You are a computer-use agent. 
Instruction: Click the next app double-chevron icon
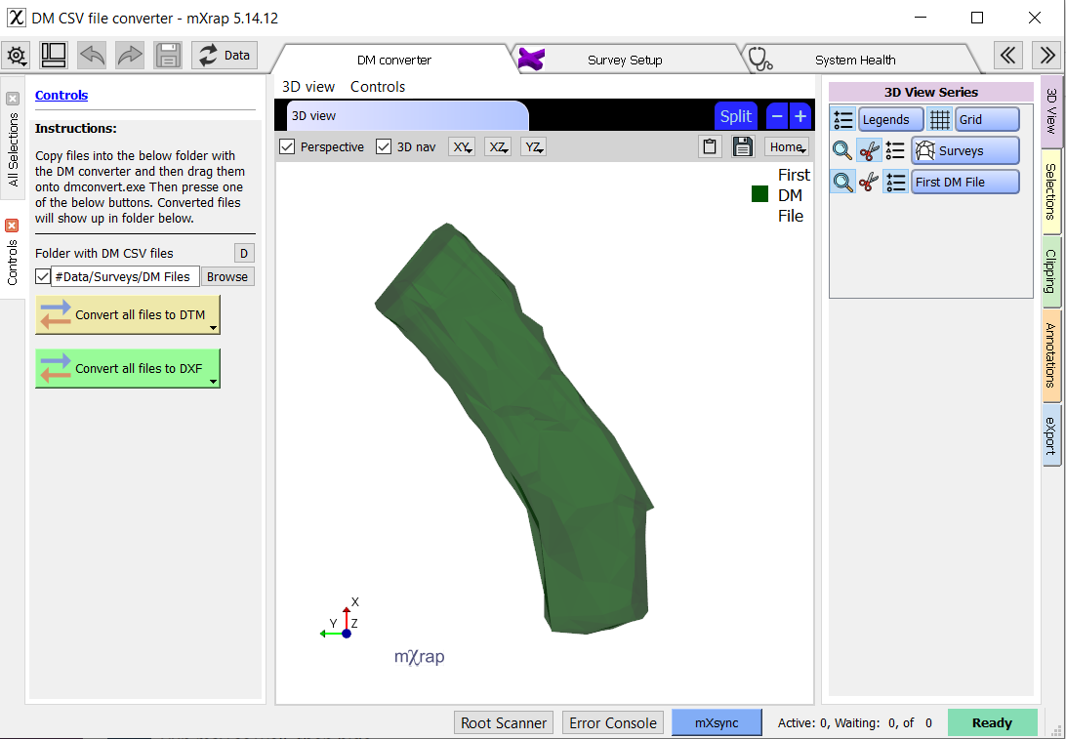(x=1046, y=56)
